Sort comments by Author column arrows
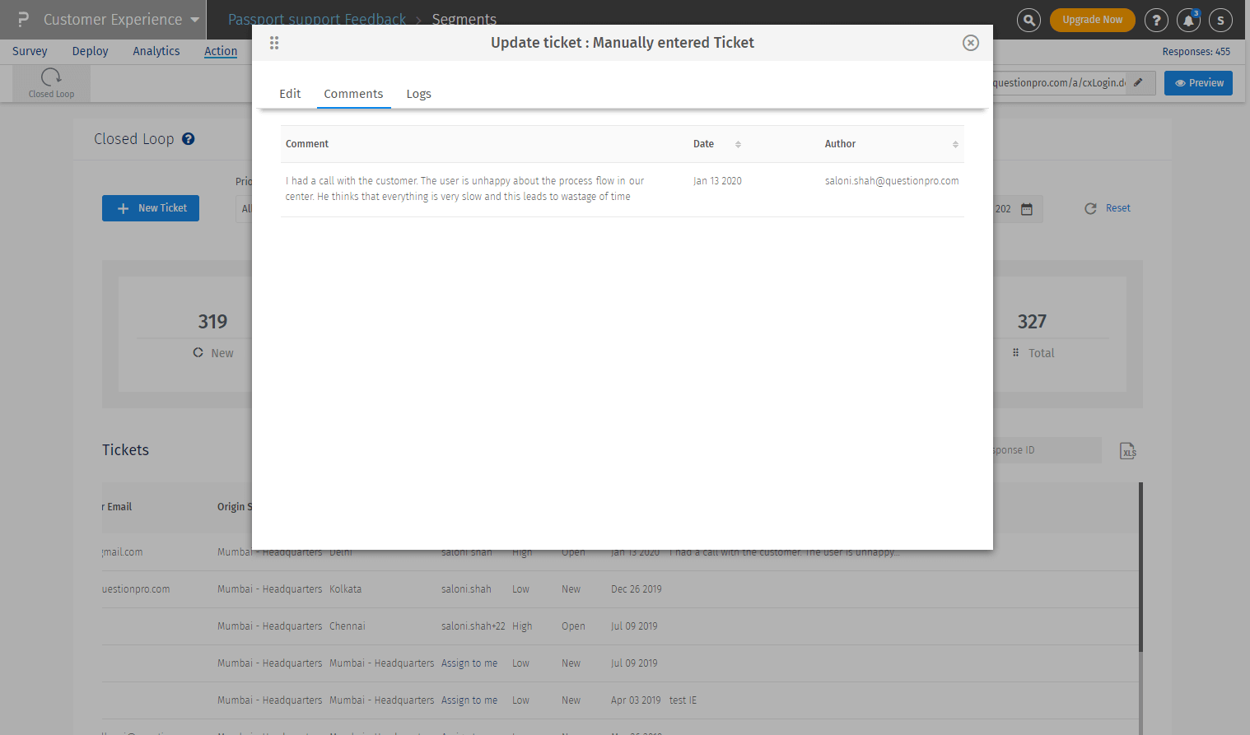This screenshot has height=735, width=1250. point(955,144)
